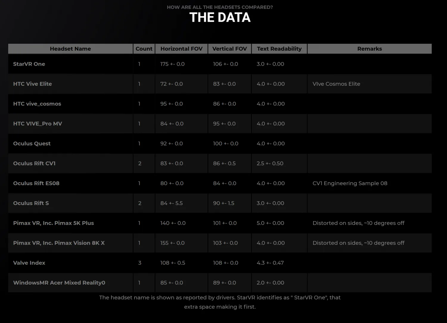Click the CV1 Engineering Sample 08 remark
The width and height of the screenshot is (447, 323).
coord(350,183)
